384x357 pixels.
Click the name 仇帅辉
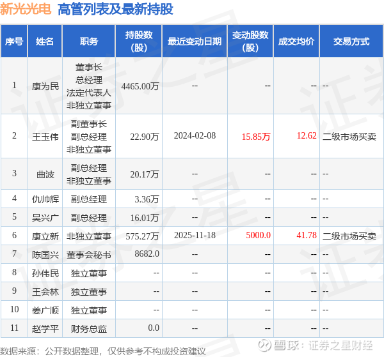(x=45, y=199)
